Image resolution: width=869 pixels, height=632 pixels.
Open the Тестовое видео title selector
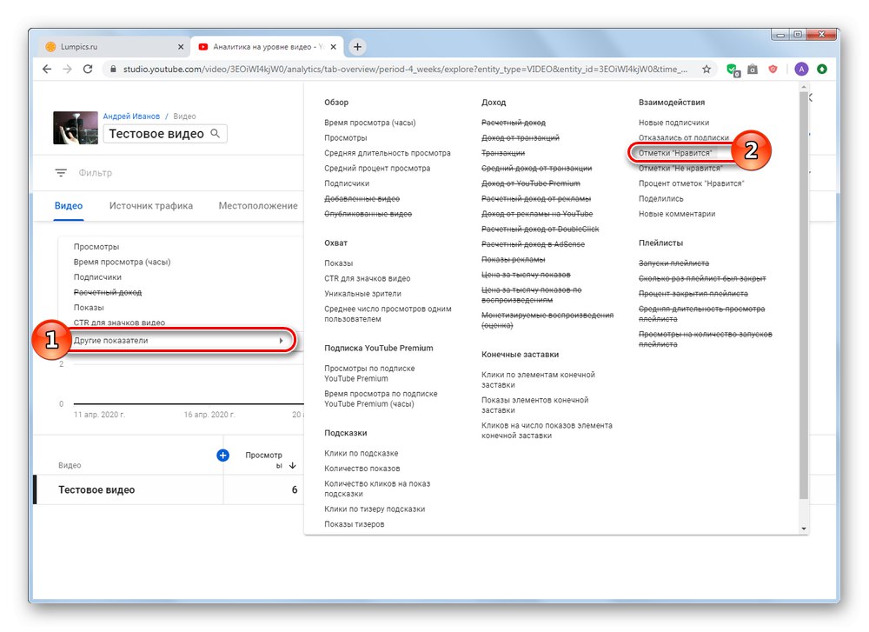pyautogui.click(x=165, y=134)
